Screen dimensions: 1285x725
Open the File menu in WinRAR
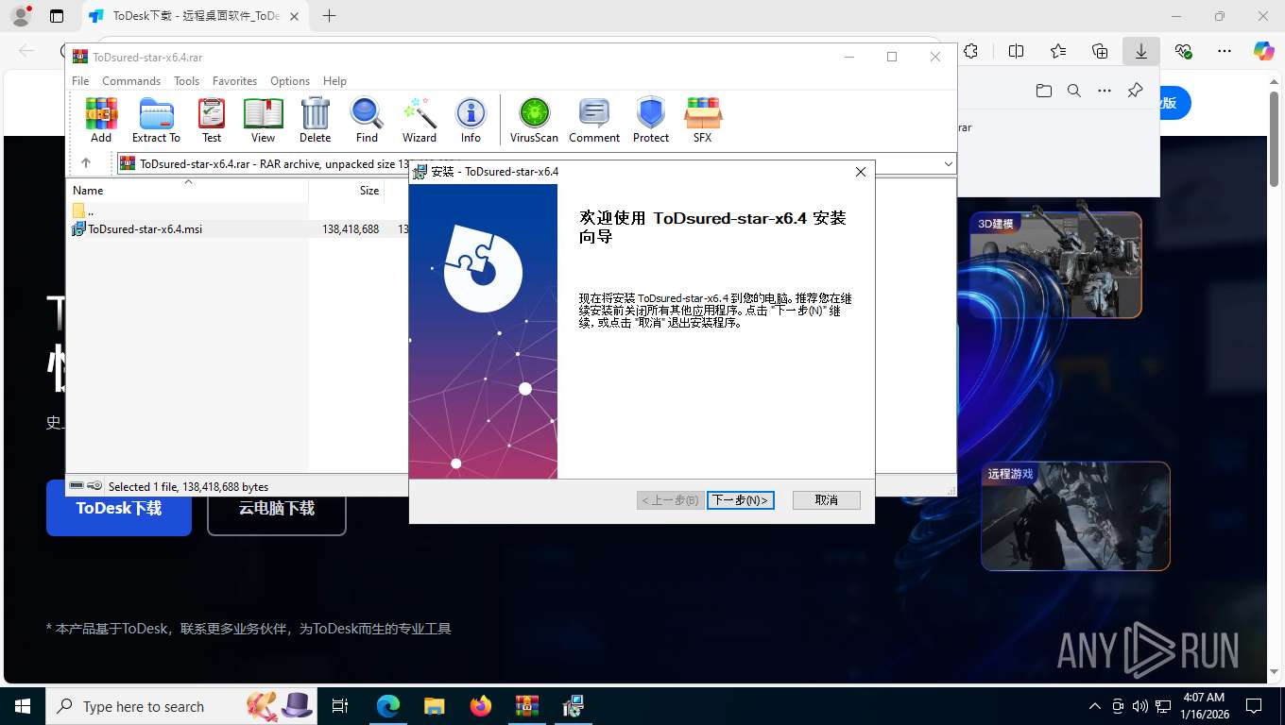pyautogui.click(x=80, y=81)
